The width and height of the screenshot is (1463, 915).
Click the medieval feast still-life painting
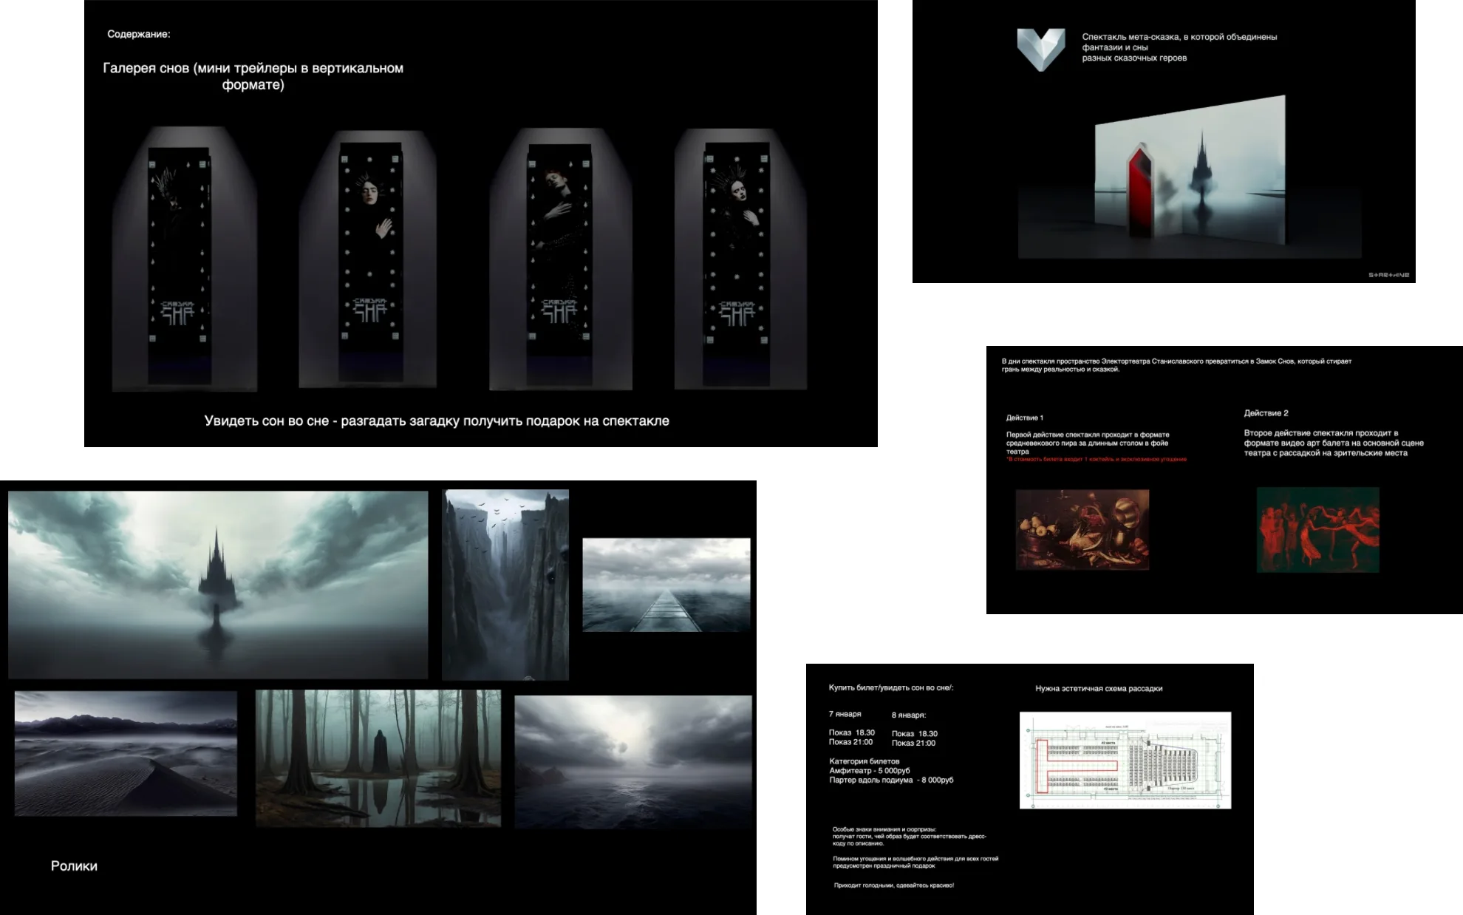1082,529
